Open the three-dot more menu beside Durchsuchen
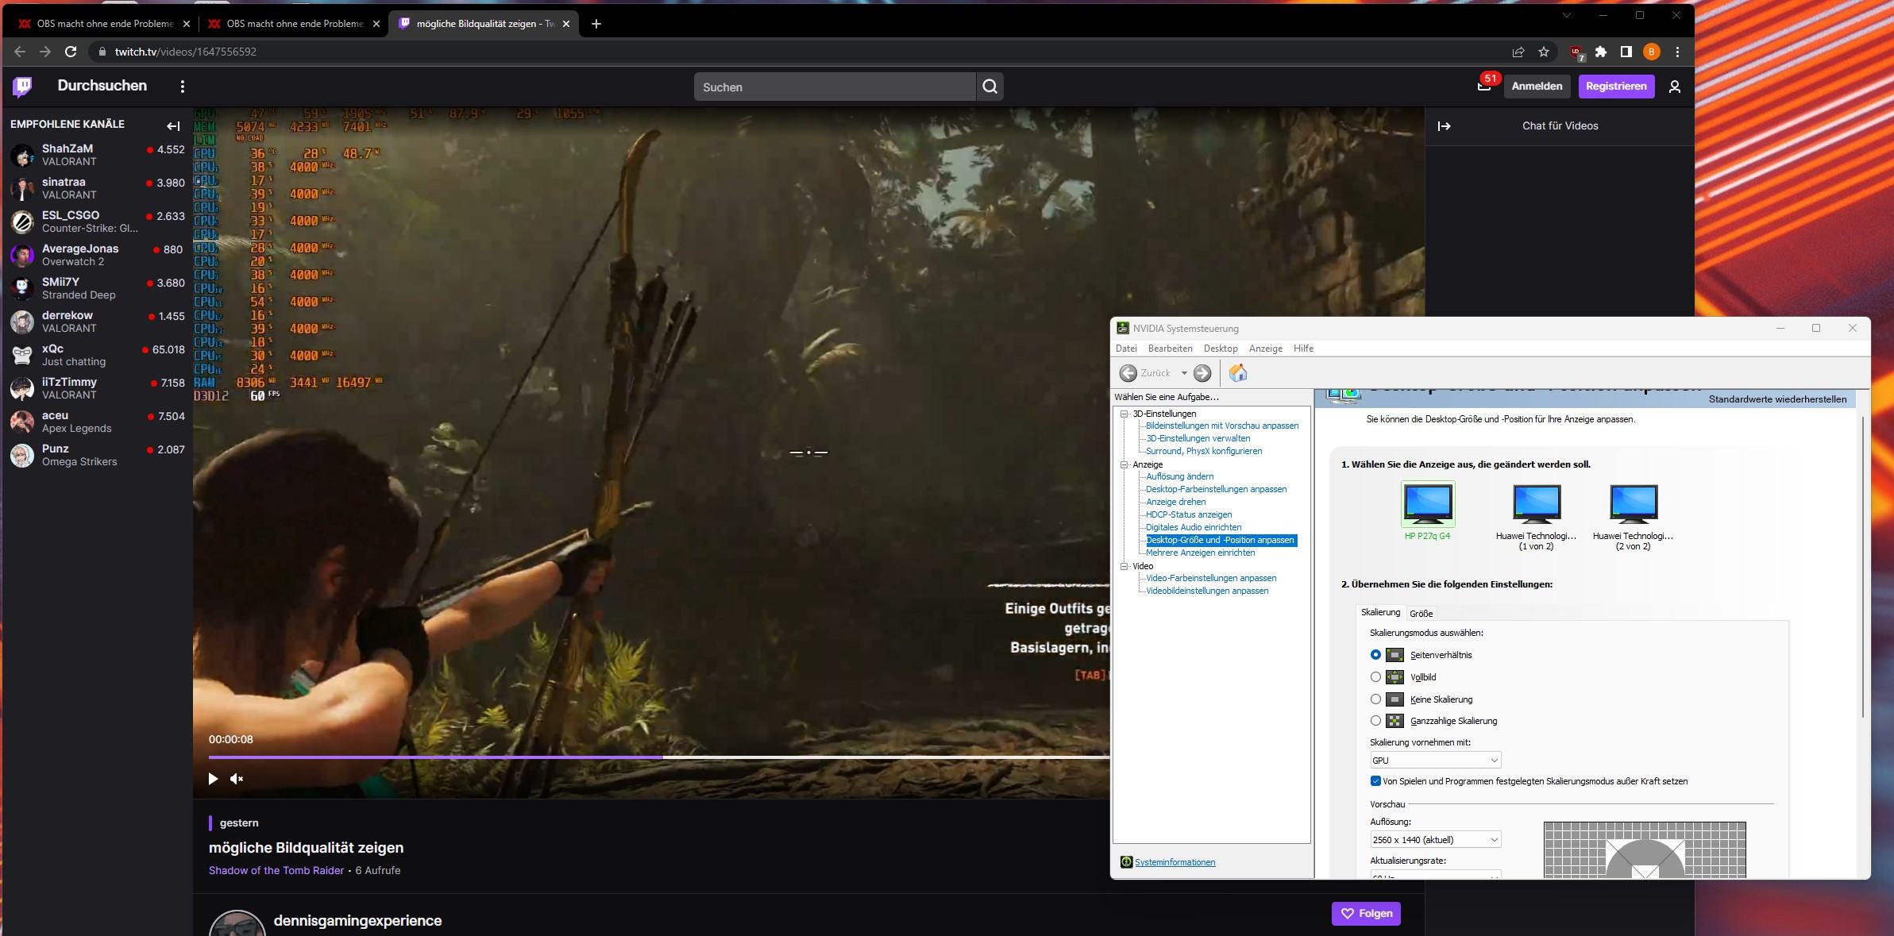1894x936 pixels. pyautogui.click(x=183, y=87)
